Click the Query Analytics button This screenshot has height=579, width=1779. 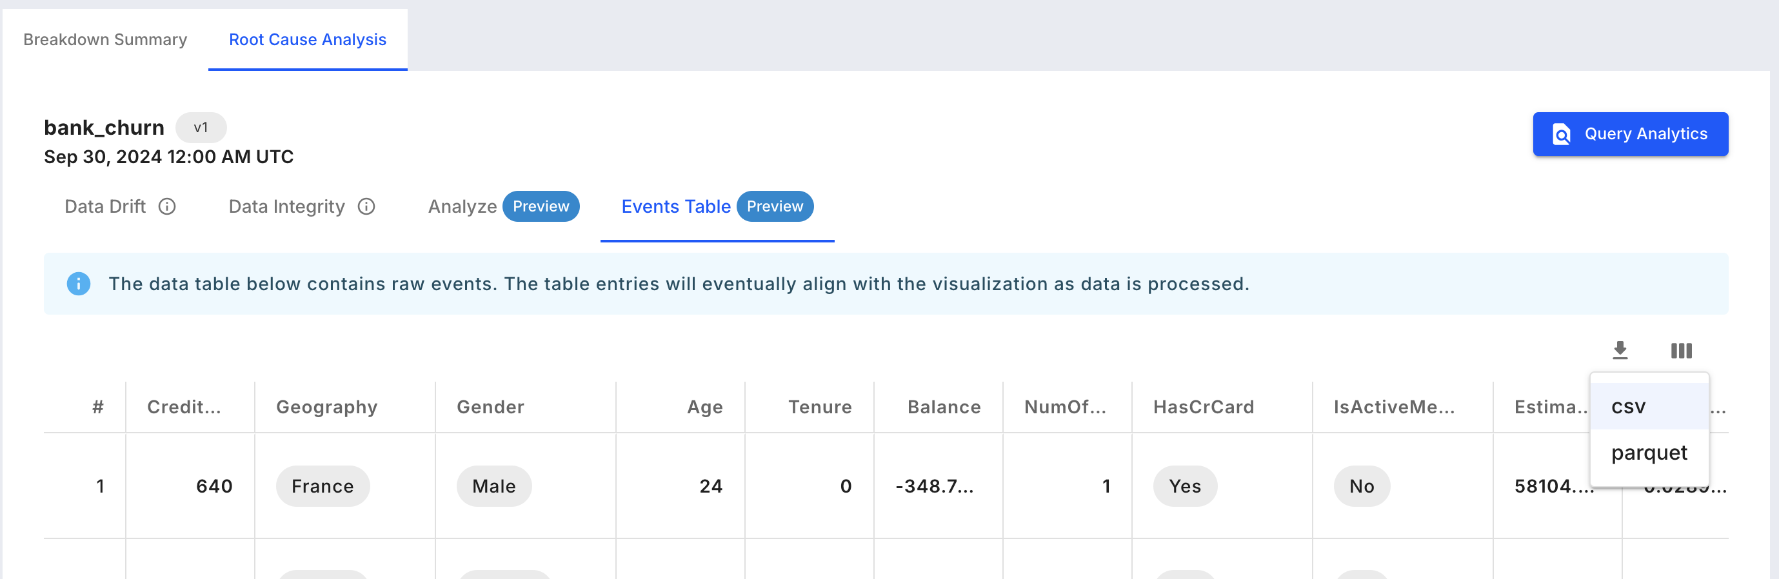tap(1630, 134)
